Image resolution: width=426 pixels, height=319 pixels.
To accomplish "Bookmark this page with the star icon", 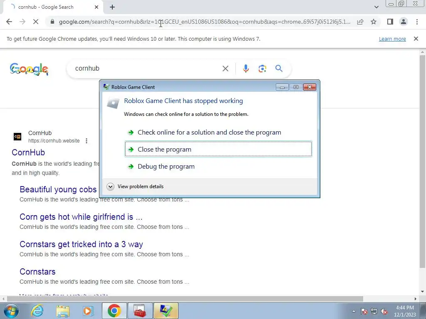I will tap(374, 22).
